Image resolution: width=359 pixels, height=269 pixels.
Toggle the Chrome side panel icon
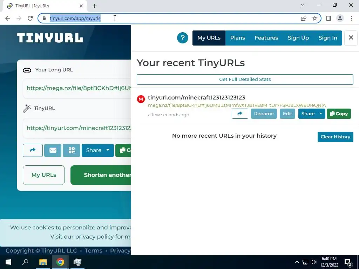pyautogui.click(x=329, y=18)
